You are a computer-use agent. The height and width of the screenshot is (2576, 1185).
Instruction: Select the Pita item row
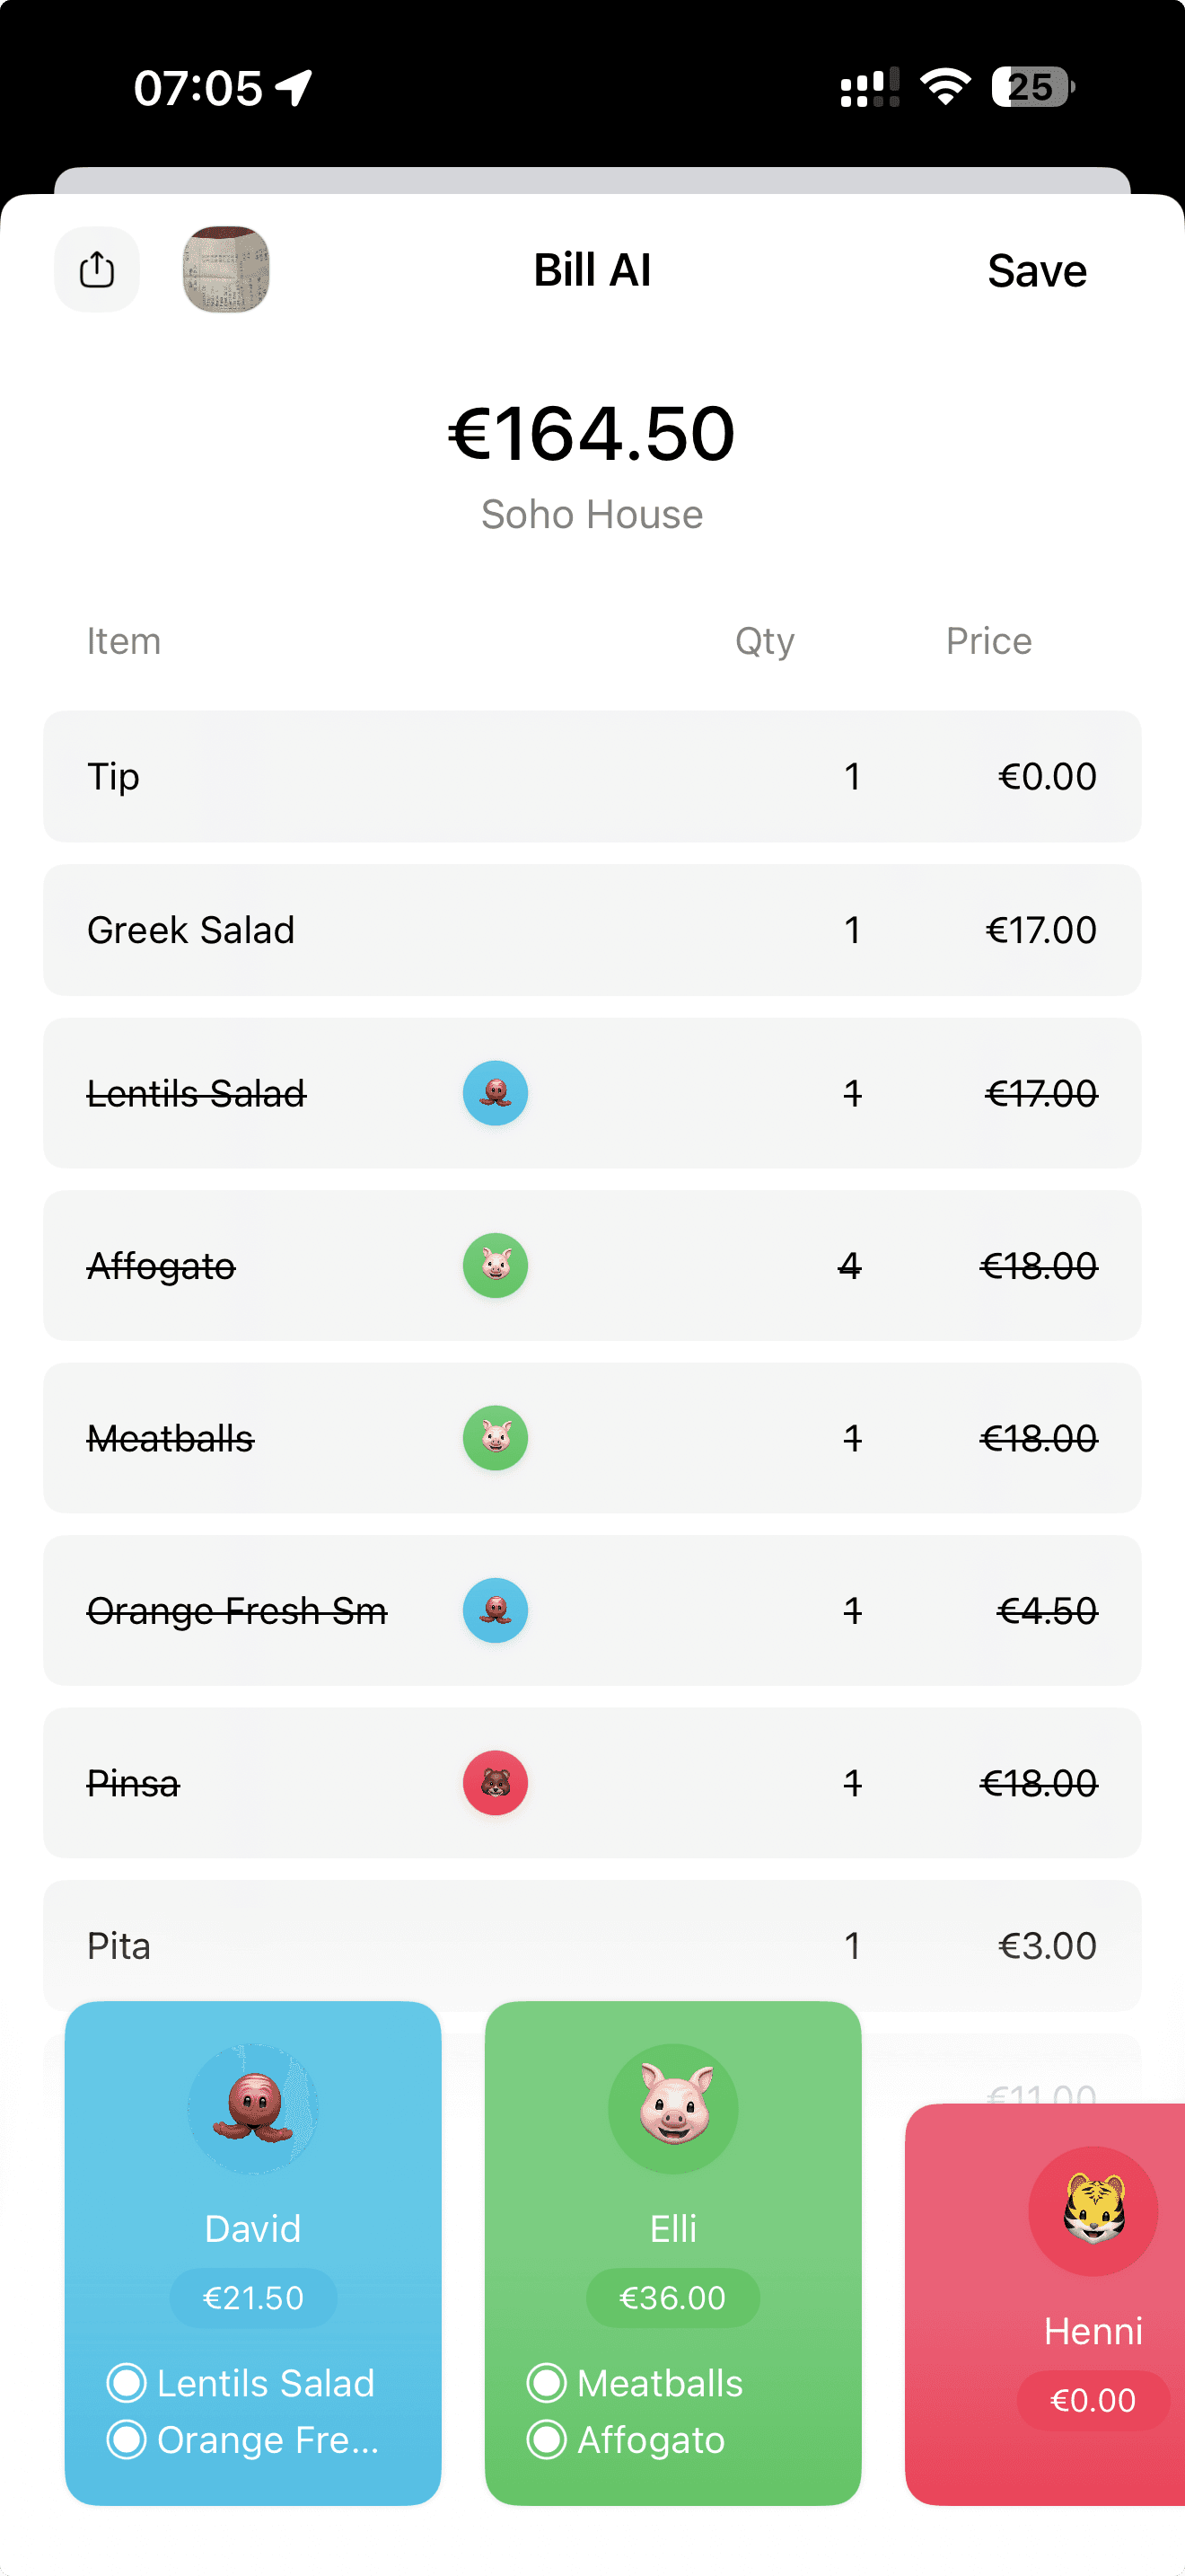[592, 1946]
